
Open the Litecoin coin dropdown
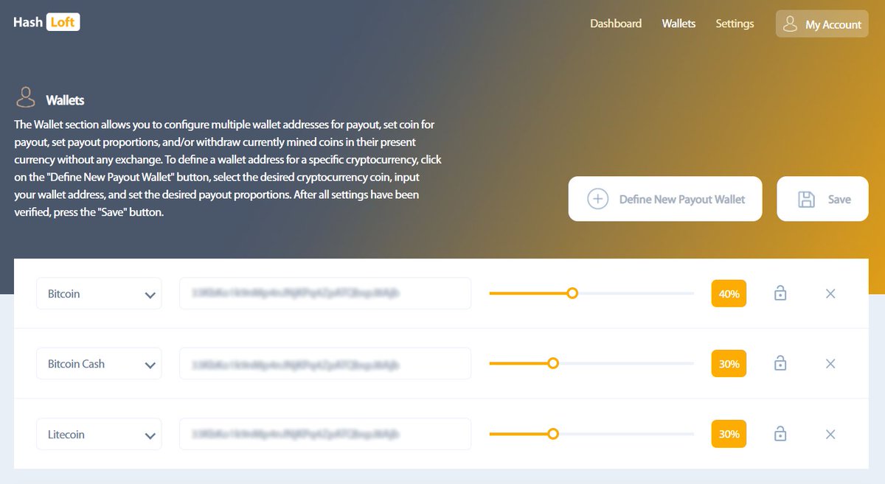pos(99,435)
